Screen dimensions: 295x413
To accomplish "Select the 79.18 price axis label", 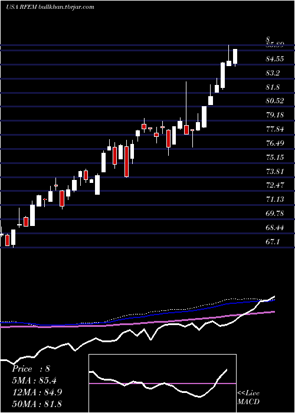I will (275, 115).
